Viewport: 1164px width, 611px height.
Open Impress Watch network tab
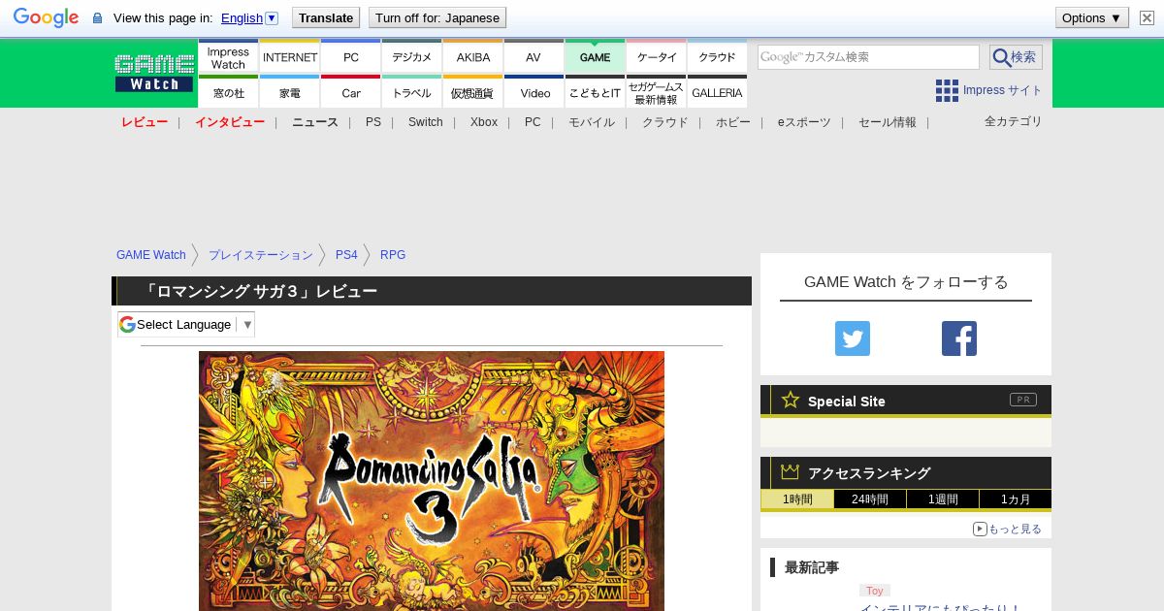pyautogui.click(x=228, y=57)
